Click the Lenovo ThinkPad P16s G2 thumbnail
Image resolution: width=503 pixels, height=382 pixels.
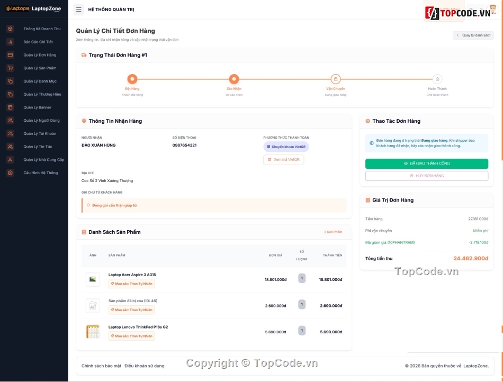(93, 332)
